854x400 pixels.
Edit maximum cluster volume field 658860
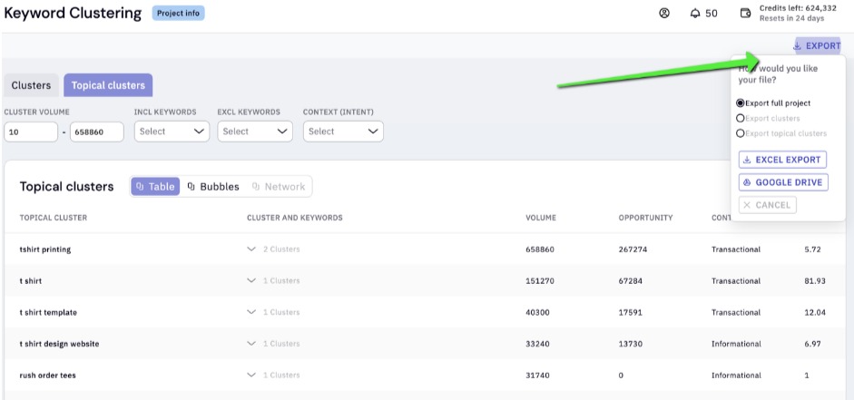click(97, 132)
